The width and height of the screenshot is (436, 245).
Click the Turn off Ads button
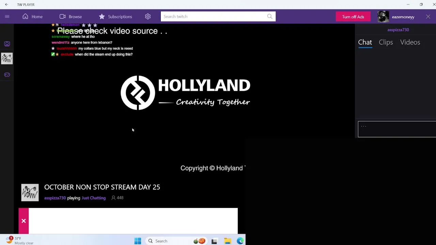353,17
